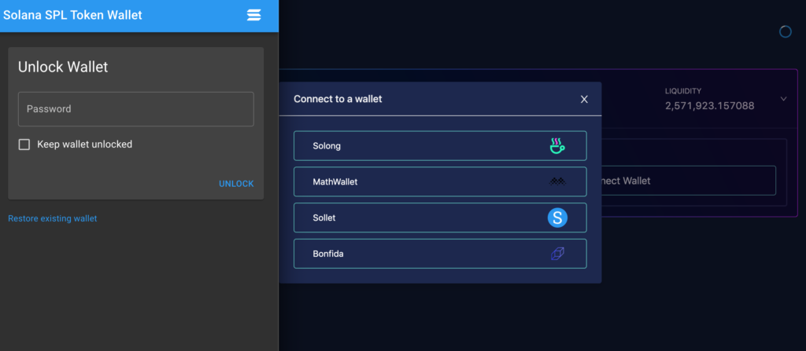
Task: Click the LIQUIDITY label
Action: (683, 91)
